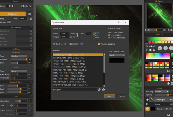Screen dimensions: 173x117
Task: Click the black background color swatch
Action: pos(117,60)
